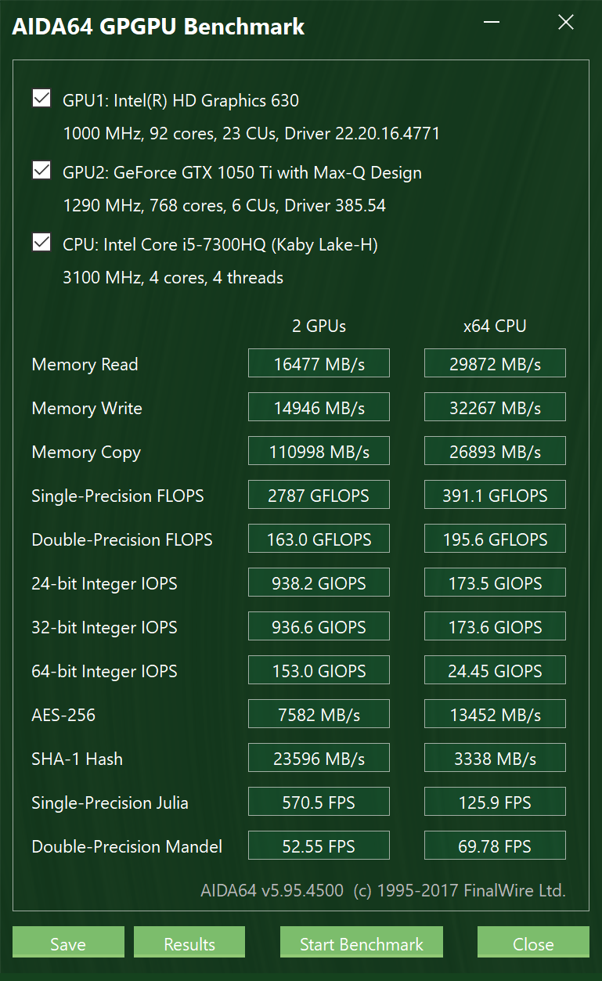This screenshot has width=602, height=981.
Task: Uncheck the GPU1 Intel HD Graphics 630 checkbox
Action: (41, 99)
